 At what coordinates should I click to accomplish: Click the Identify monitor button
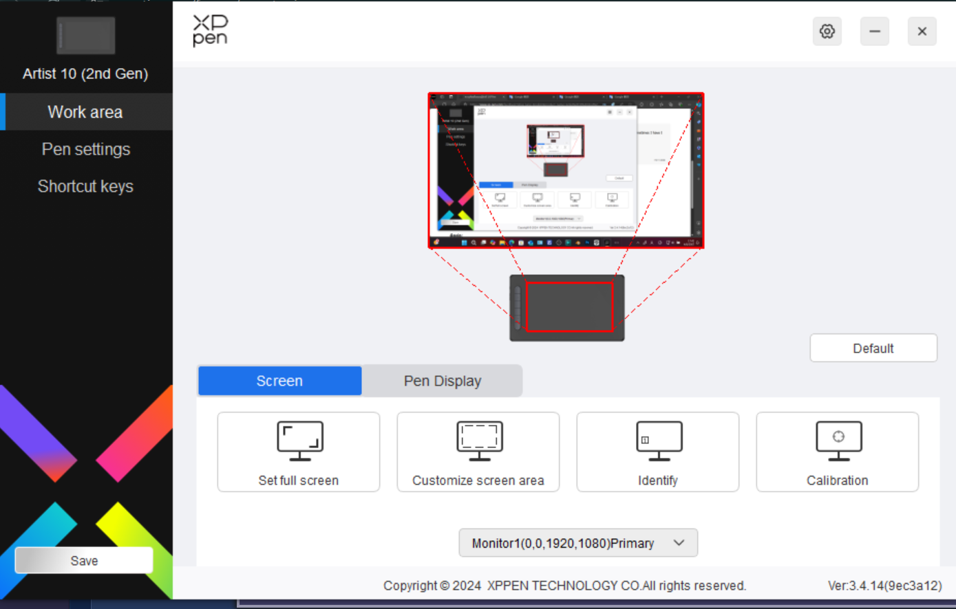coord(658,452)
